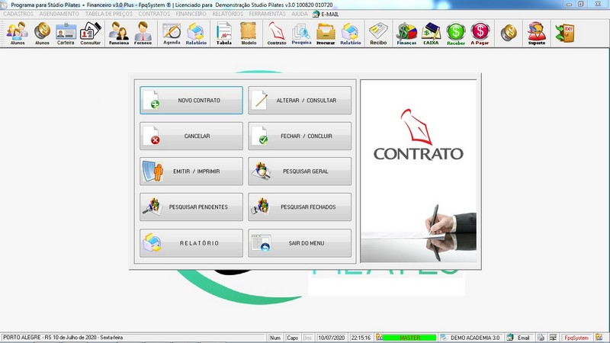This screenshot has height=343, width=610.
Task: Open the CADASTROS menu
Action: click(18, 14)
